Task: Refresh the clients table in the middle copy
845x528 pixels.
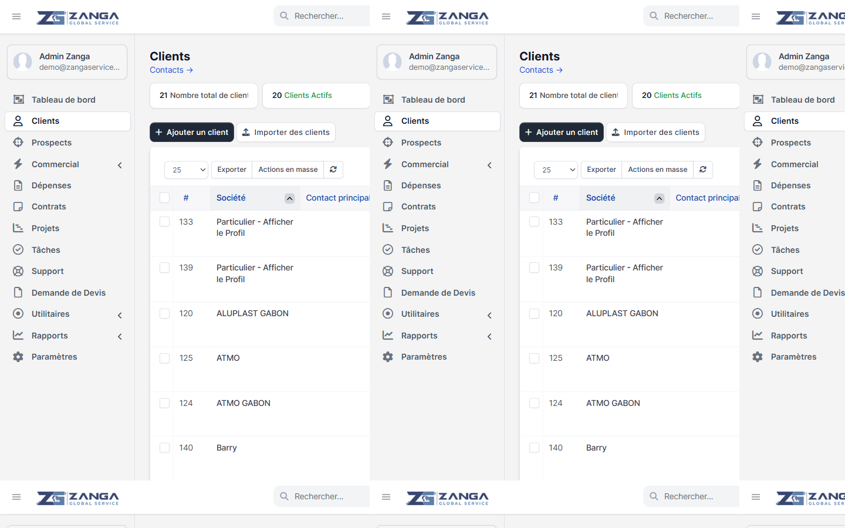Action: (703, 170)
